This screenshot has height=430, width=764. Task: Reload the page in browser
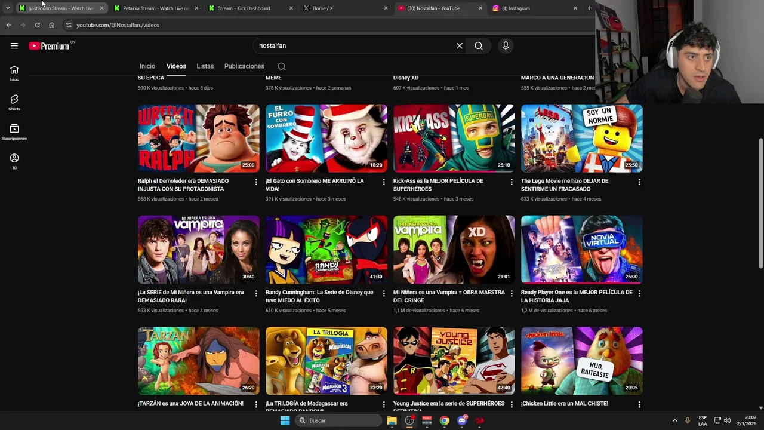pyautogui.click(x=37, y=25)
